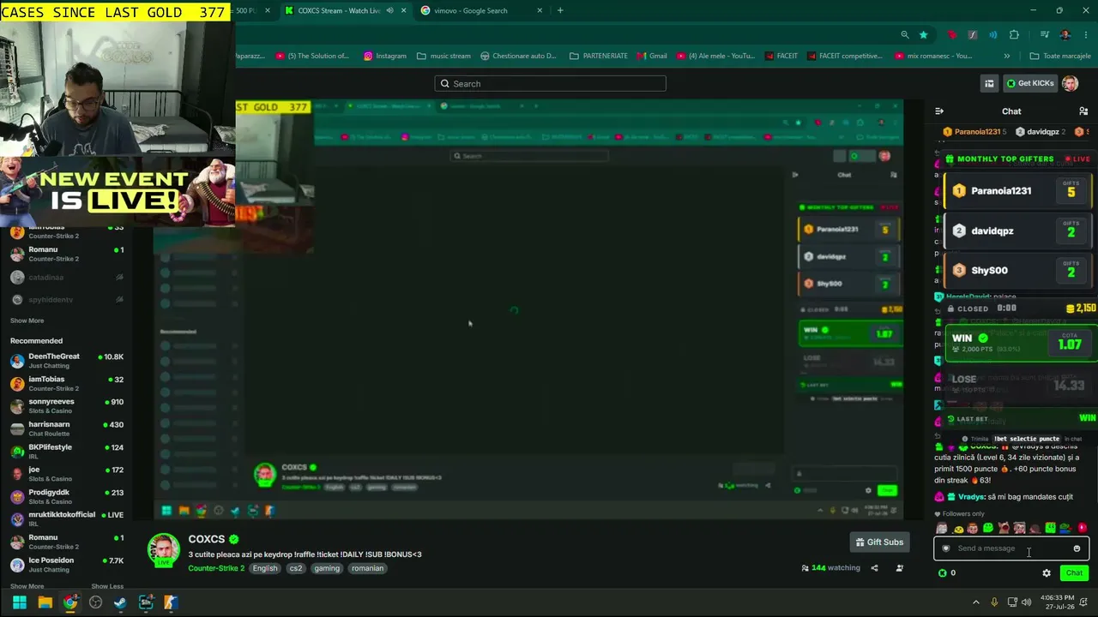This screenshot has height=617, width=1098.
Task: Click davidqpz in the top gifters strip
Action: (1040, 132)
